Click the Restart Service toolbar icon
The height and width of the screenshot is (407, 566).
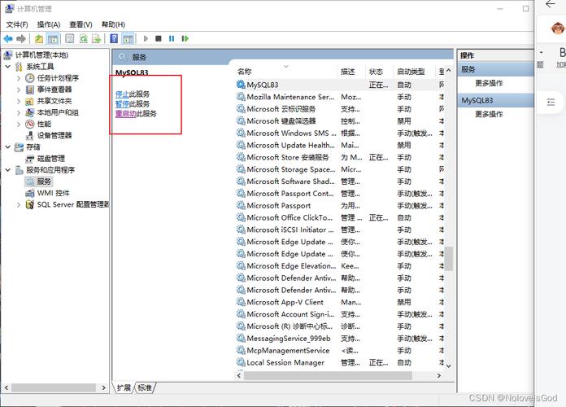[x=185, y=38]
